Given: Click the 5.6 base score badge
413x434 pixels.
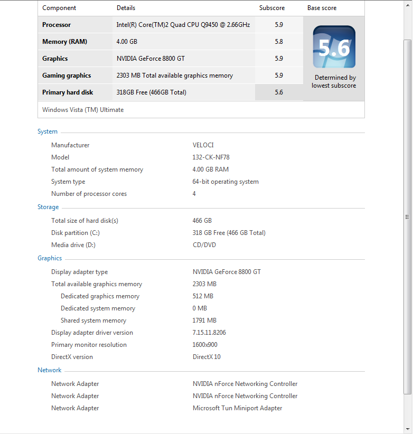Looking at the screenshot, I should tap(334, 47).
